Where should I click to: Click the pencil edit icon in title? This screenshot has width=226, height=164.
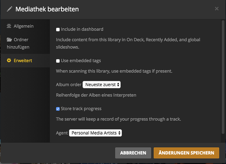(x=9, y=9)
